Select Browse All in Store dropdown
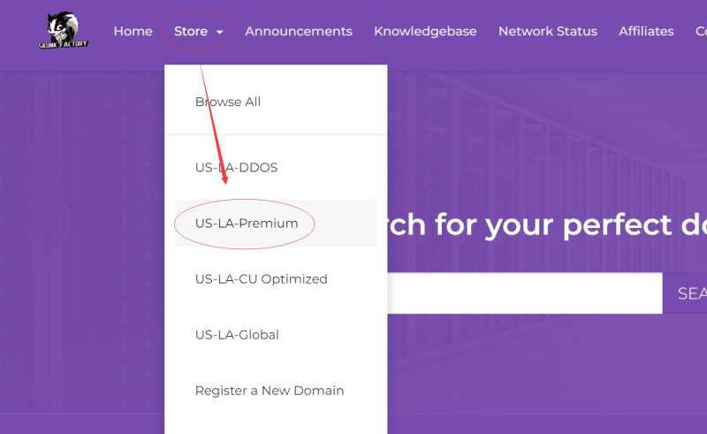Viewport: 707px width, 434px height. tap(228, 102)
